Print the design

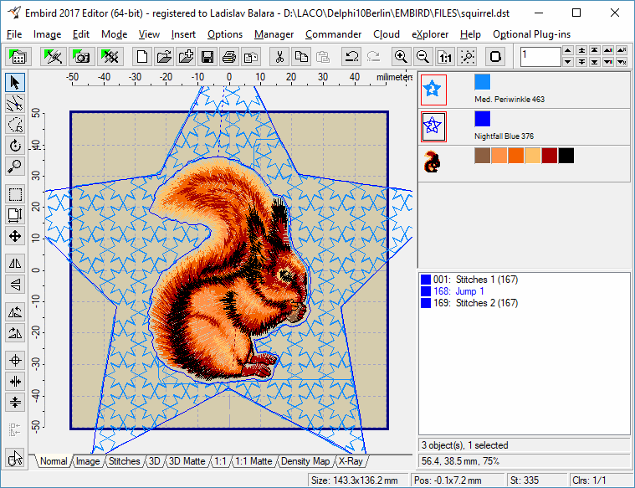229,57
